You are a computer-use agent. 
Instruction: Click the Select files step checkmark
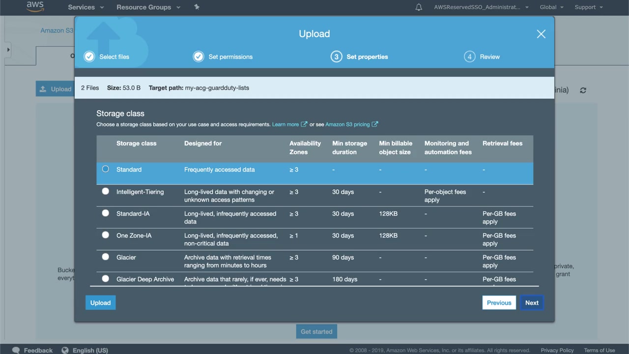[x=89, y=57]
